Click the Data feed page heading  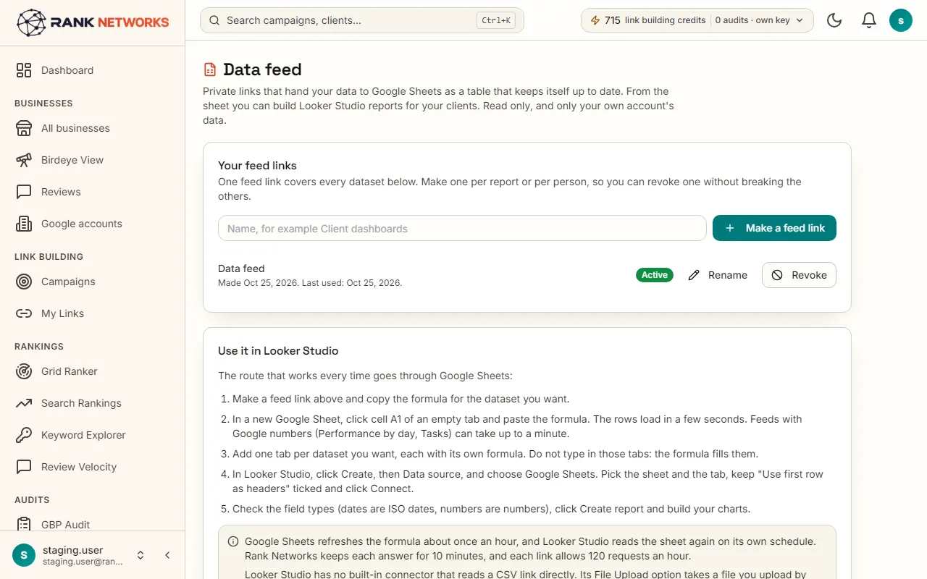click(x=262, y=69)
